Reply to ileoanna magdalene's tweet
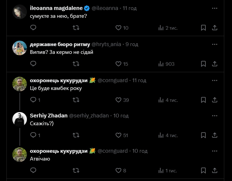This screenshot has width=232, height=181. pyautogui.click(x=33, y=28)
